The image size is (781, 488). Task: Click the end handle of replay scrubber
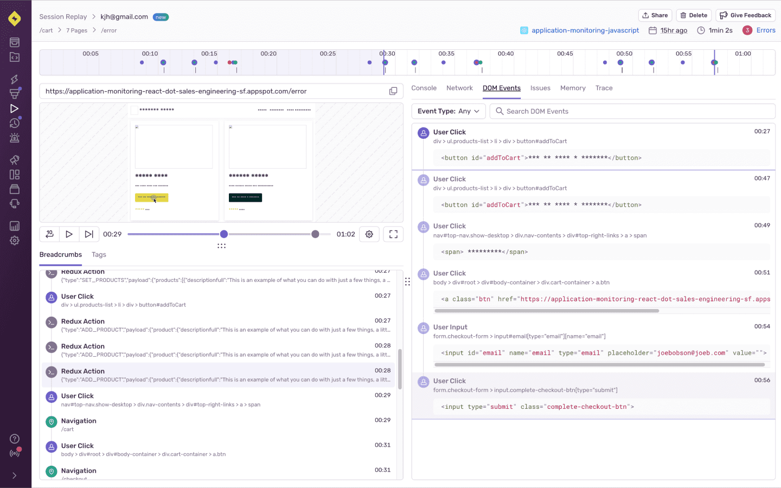tap(315, 234)
